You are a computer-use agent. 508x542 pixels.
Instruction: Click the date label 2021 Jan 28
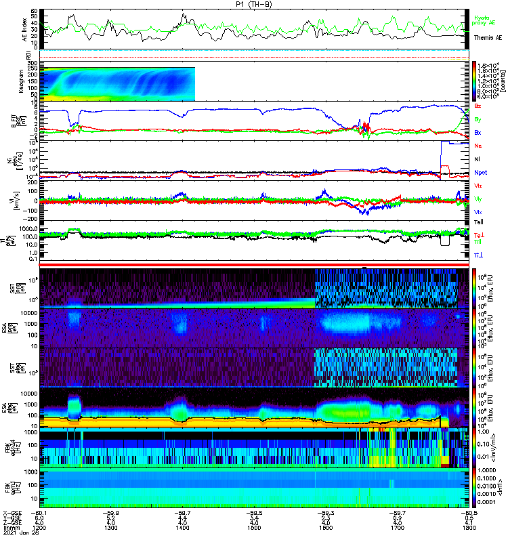tap(21, 533)
